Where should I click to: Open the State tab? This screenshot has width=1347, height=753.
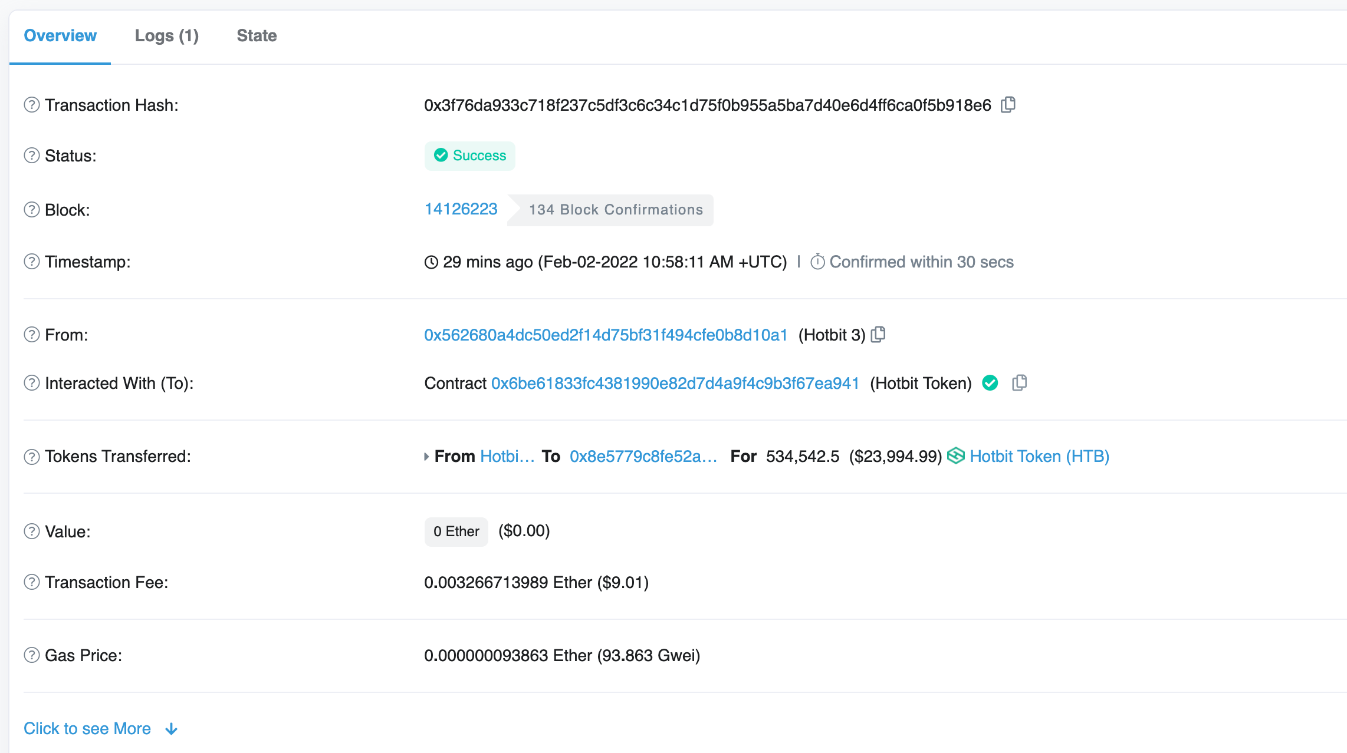tap(257, 35)
